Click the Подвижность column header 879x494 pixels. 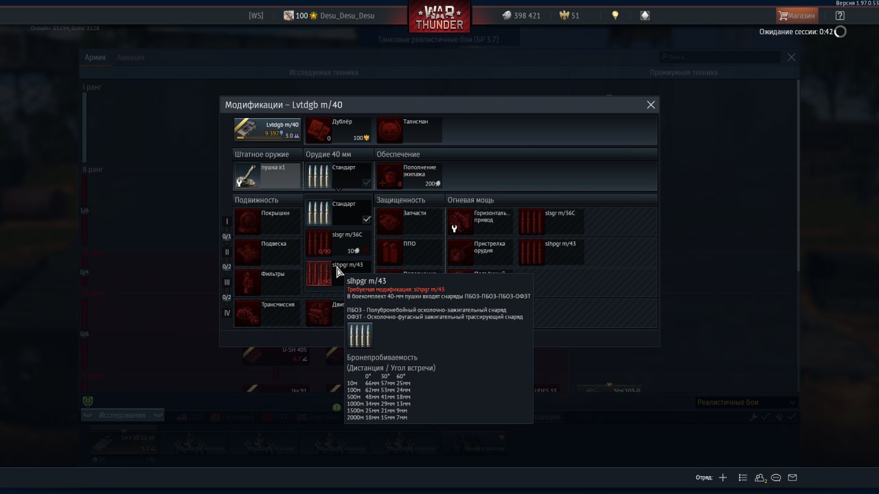tap(269, 200)
